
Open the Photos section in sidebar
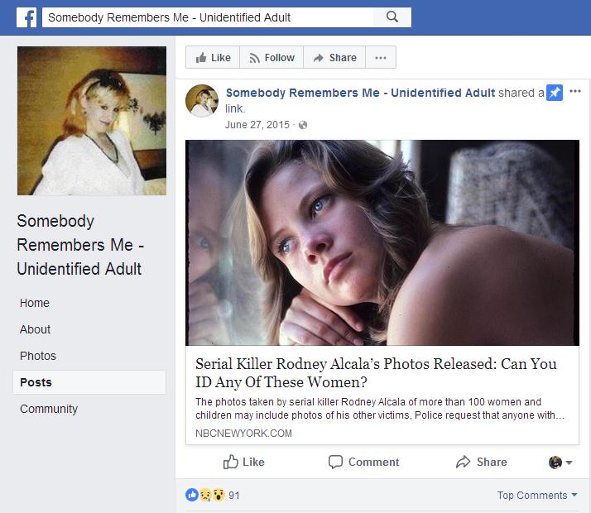click(38, 356)
